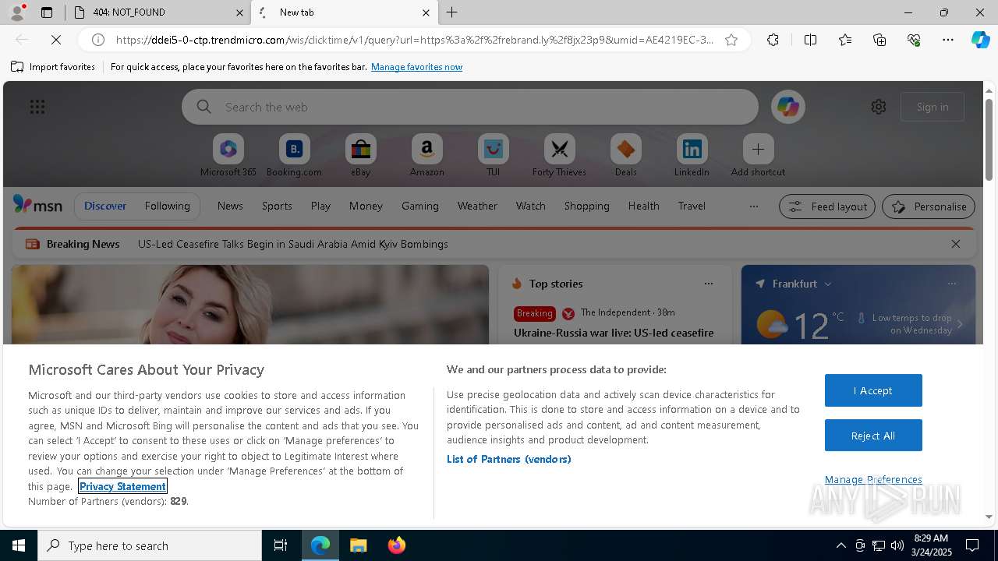Go to the MSN logo home
The width and height of the screenshot is (998, 561).
(37, 205)
